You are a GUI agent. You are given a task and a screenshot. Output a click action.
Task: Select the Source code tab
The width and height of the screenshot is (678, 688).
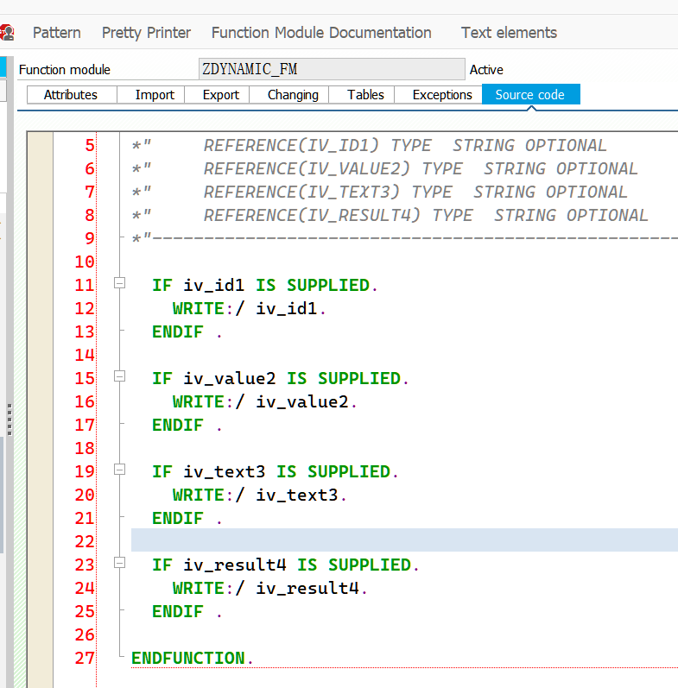click(x=531, y=94)
